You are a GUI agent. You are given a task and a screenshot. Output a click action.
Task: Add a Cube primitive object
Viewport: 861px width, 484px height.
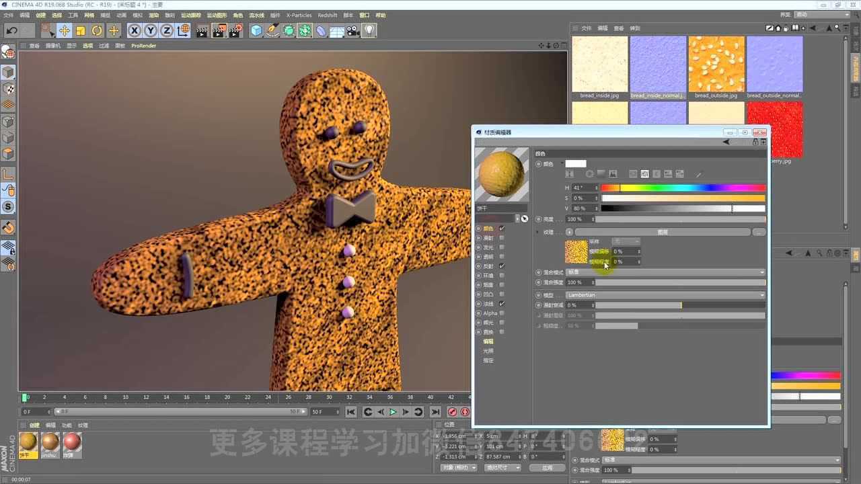coord(256,30)
